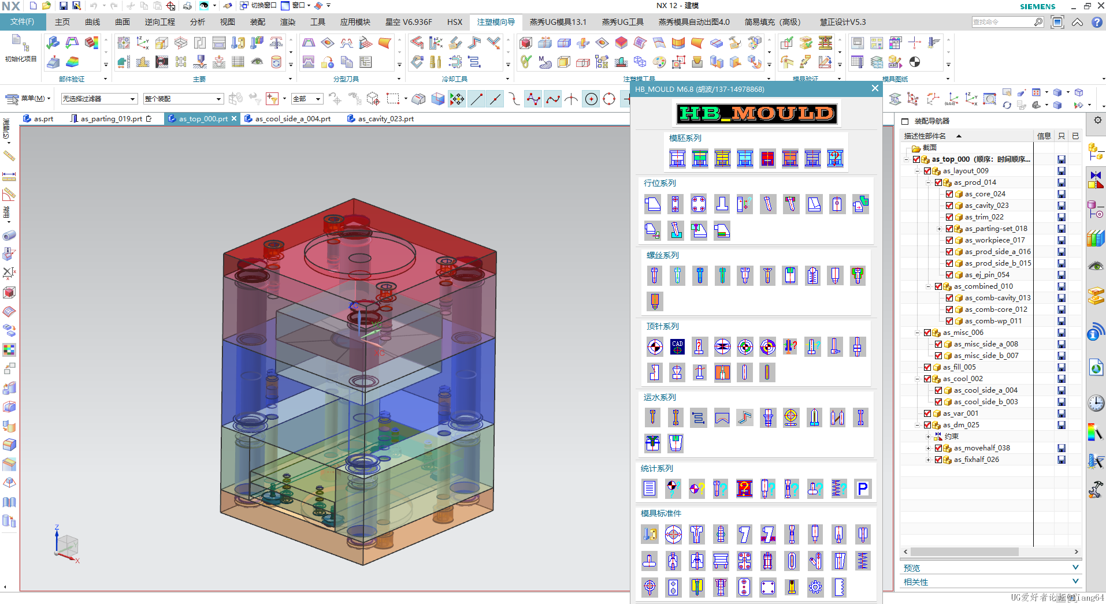Click the gear icon in 模具标准件 bottom row
The height and width of the screenshot is (604, 1106).
(815, 587)
